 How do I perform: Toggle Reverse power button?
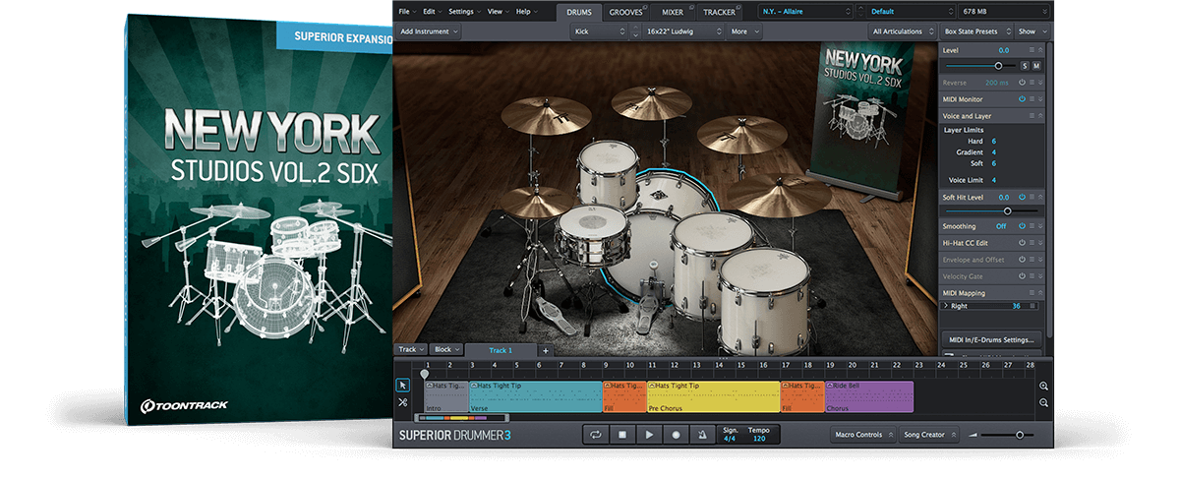(1023, 83)
